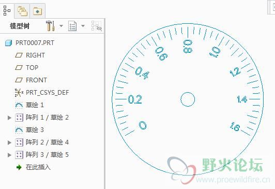
Task: Select the 1.4 dial label
Action: pos(242,99)
